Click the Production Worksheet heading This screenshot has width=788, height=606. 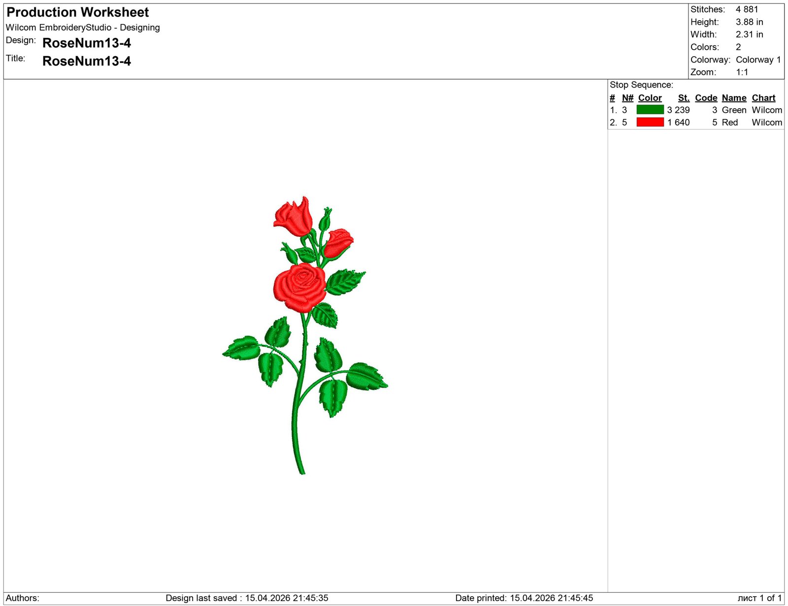click(x=78, y=12)
